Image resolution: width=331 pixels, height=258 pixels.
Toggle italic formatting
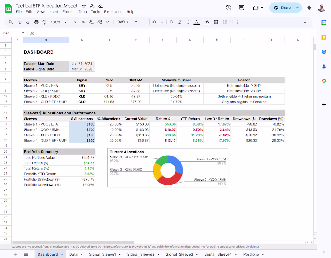coord(180,22)
